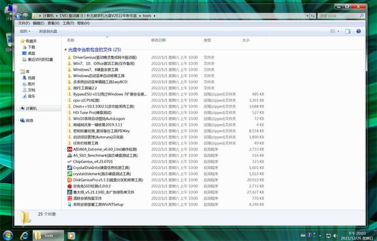Open the 帮助(H) menu

tap(84, 23)
